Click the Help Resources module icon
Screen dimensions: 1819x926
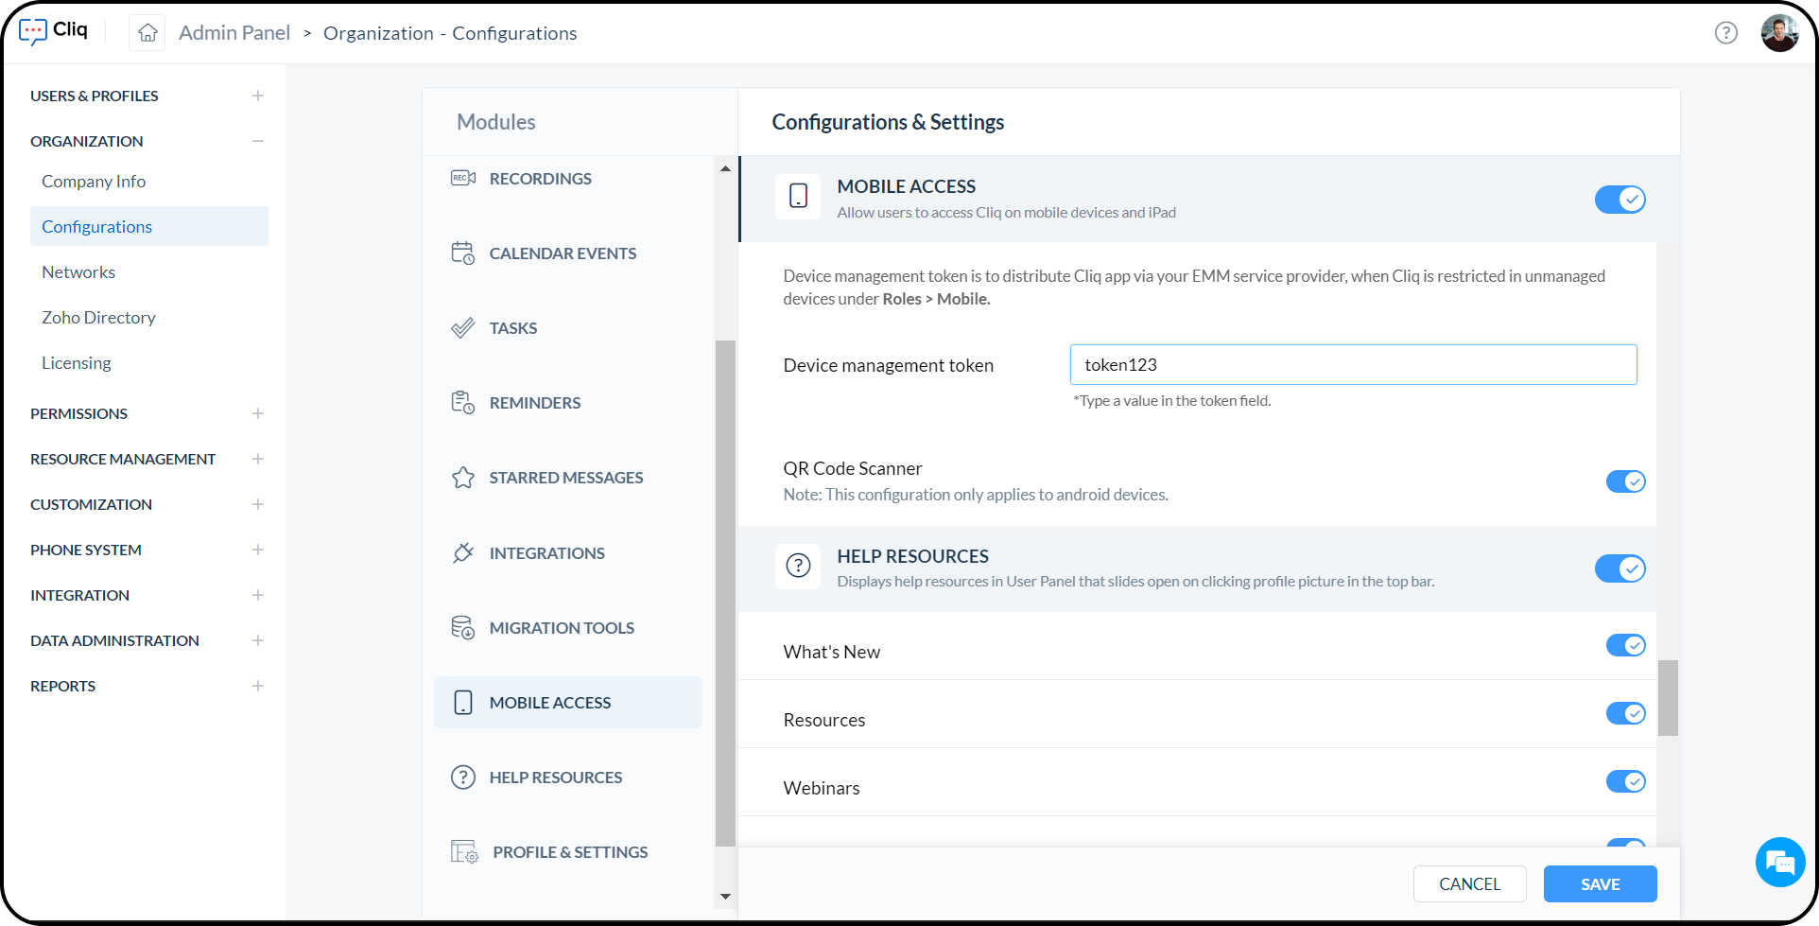click(x=463, y=777)
